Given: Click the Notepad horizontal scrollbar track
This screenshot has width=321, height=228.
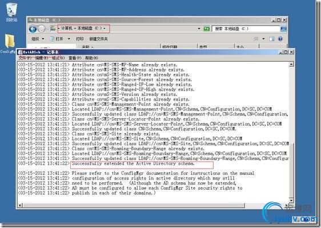Looking at the screenshot, I should [264, 205].
